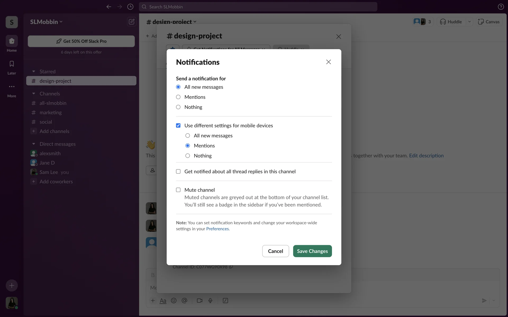Click the record audio microphone icon
Viewport: 508px width, 317px height.
tap(210, 301)
